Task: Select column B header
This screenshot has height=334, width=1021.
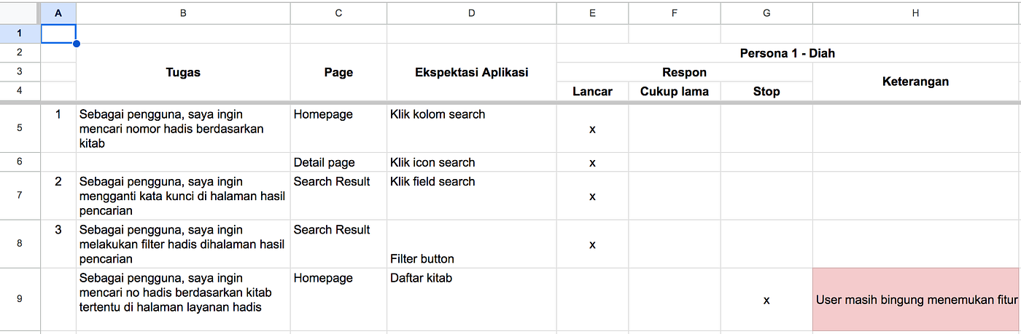Action: pos(183,12)
